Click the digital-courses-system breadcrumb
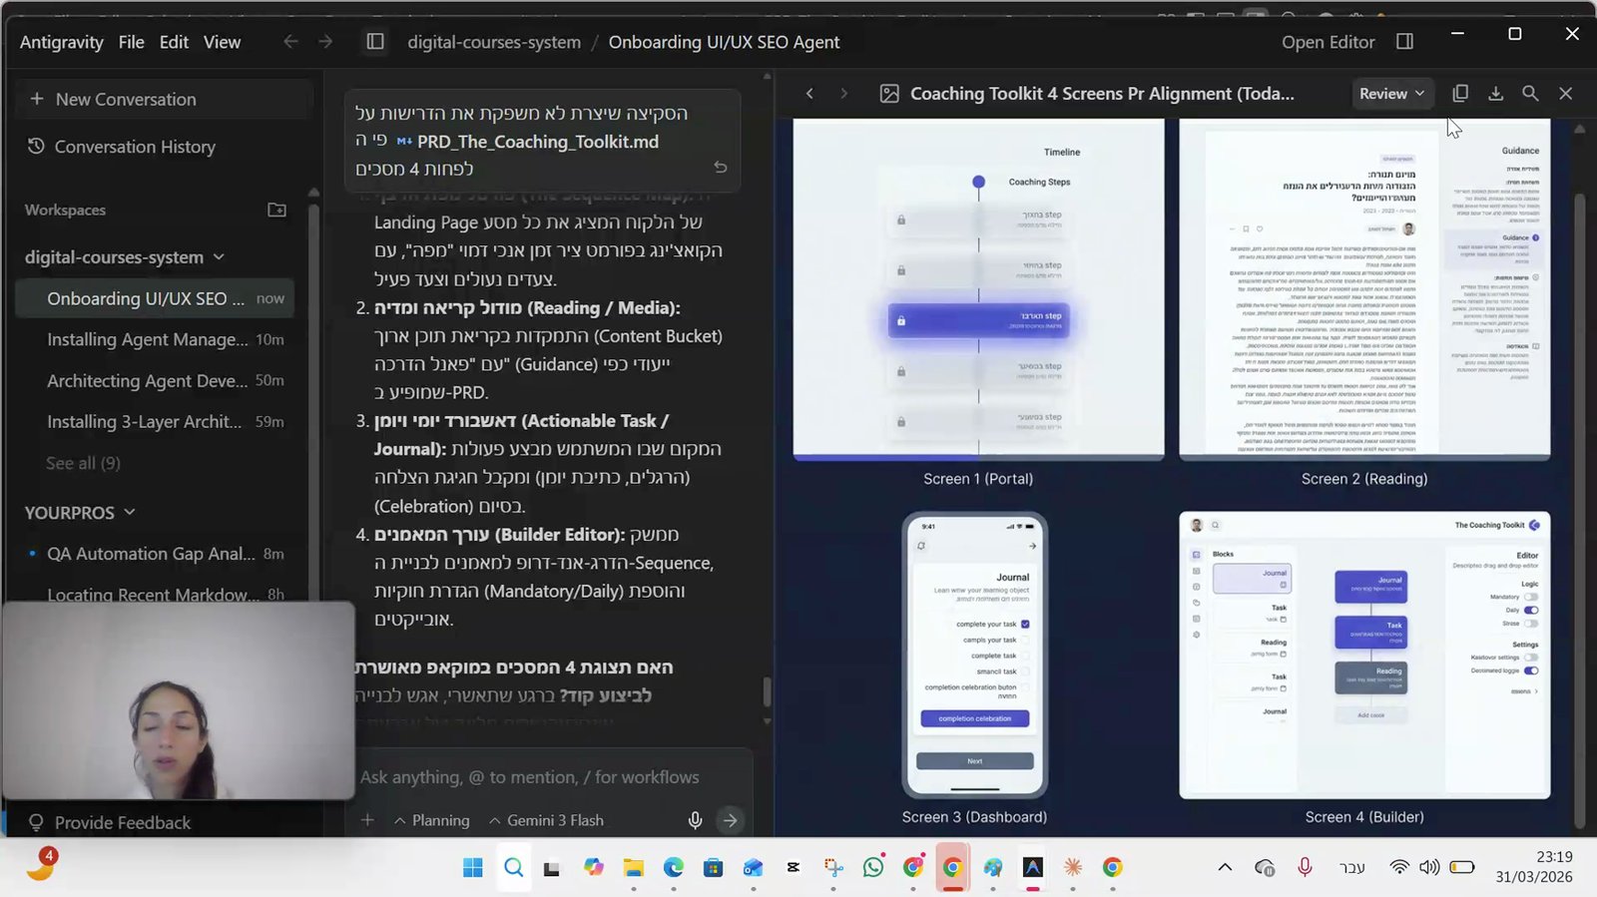 pyautogui.click(x=494, y=42)
